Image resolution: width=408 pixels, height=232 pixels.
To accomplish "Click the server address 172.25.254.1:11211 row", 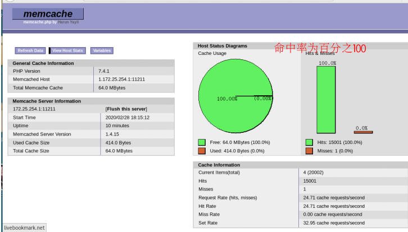I will click(91, 109).
